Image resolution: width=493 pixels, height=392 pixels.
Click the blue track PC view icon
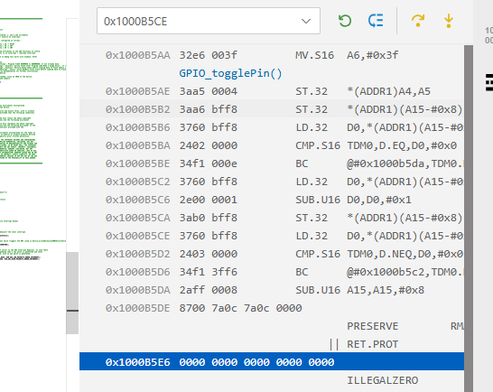pos(376,21)
